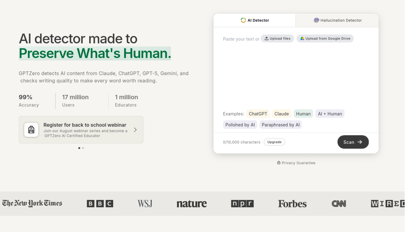Click the Upload files button
The height and width of the screenshot is (232, 413).
tap(277, 38)
